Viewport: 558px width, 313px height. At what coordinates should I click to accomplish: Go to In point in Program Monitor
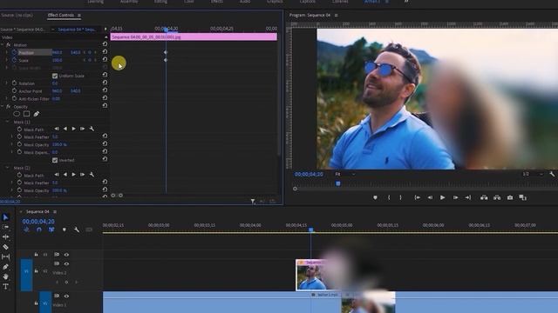click(x=417, y=197)
